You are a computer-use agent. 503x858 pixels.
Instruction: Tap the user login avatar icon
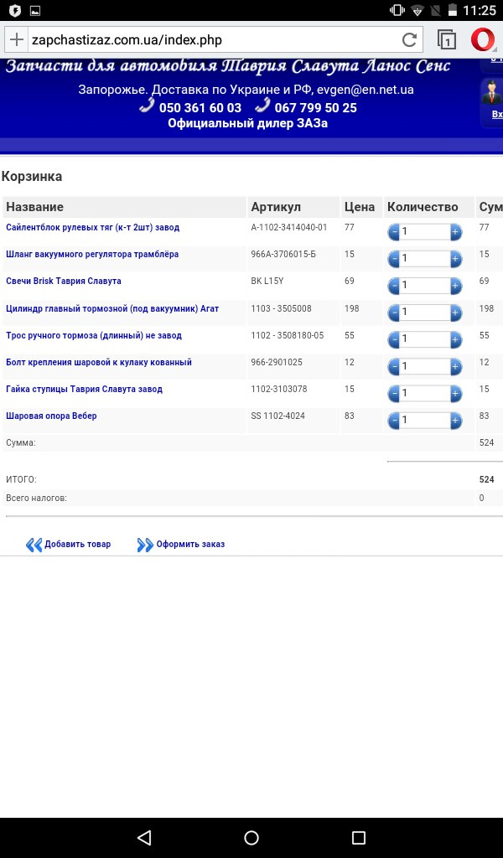(492, 92)
